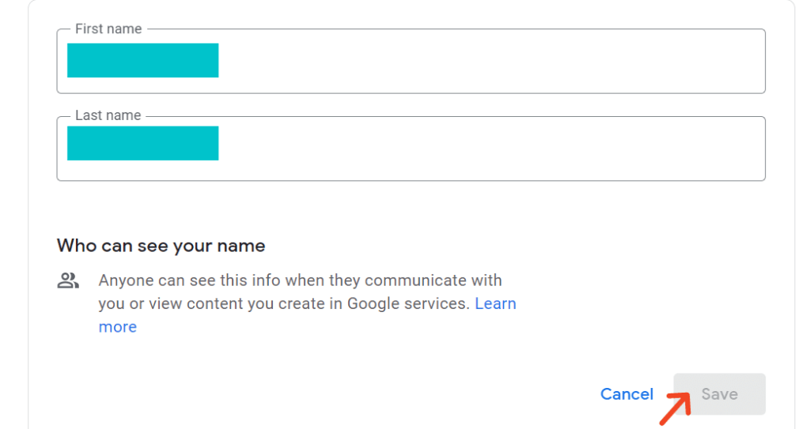Focus the empty area of First name box
Viewport: 810px width, 429px height.
pyautogui.click(x=490, y=61)
